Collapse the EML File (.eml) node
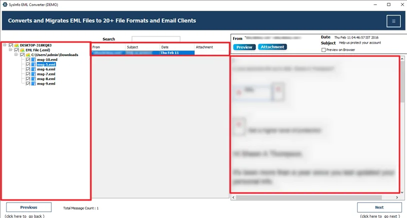Screen dimensions: 407x218 pos(10,49)
